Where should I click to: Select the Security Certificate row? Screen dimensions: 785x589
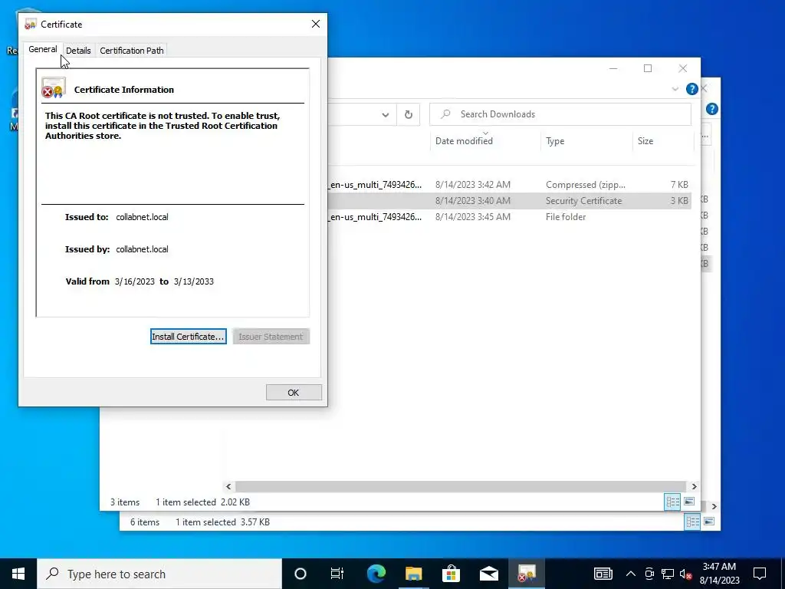click(510, 201)
